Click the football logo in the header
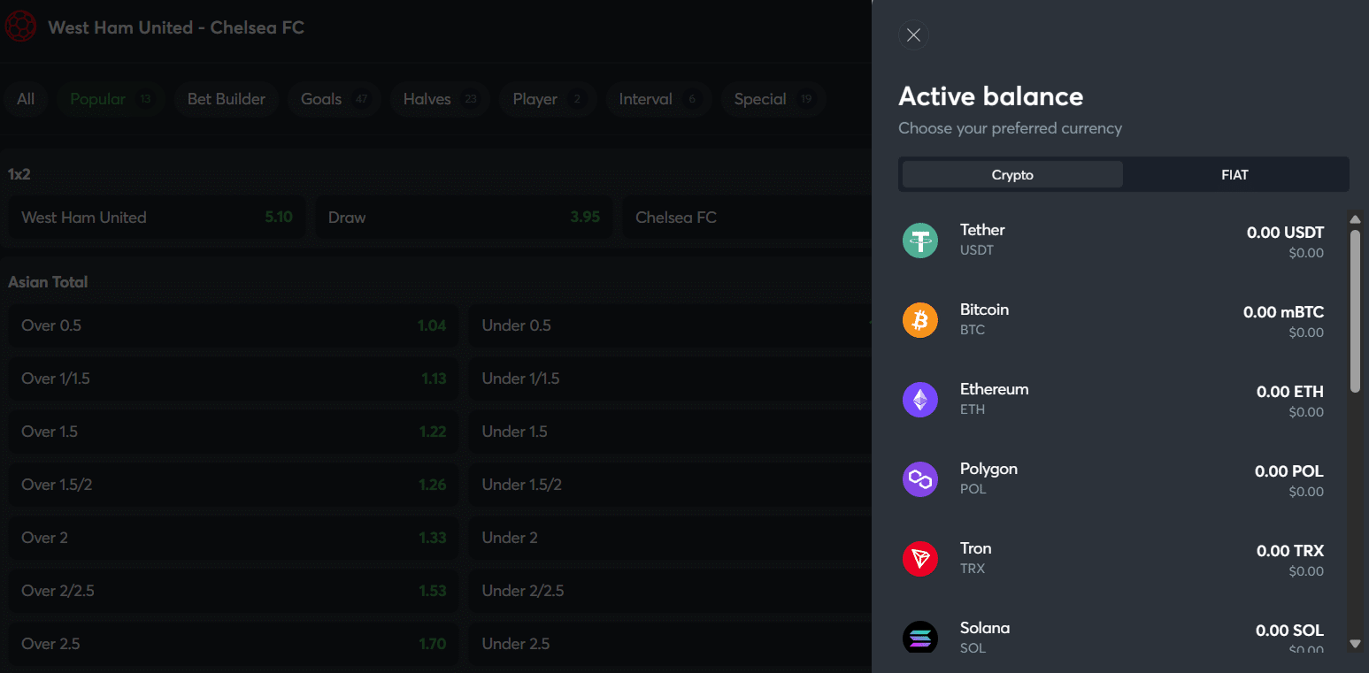The width and height of the screenshot is (1369, 673). click(x=21, y=27)
